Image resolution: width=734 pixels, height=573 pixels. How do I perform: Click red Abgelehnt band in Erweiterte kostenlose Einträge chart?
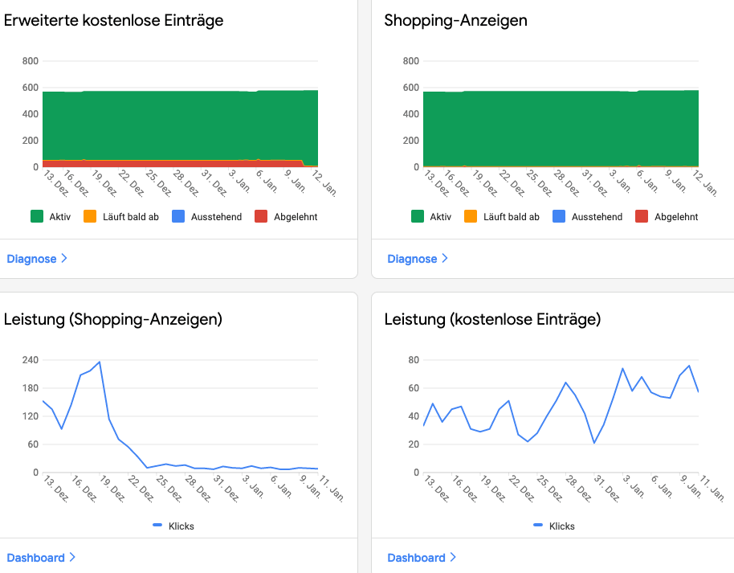161,163
